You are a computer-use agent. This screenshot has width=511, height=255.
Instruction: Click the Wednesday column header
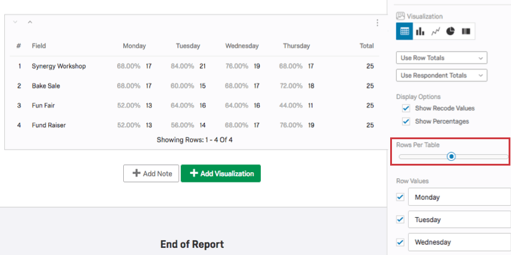242,46
